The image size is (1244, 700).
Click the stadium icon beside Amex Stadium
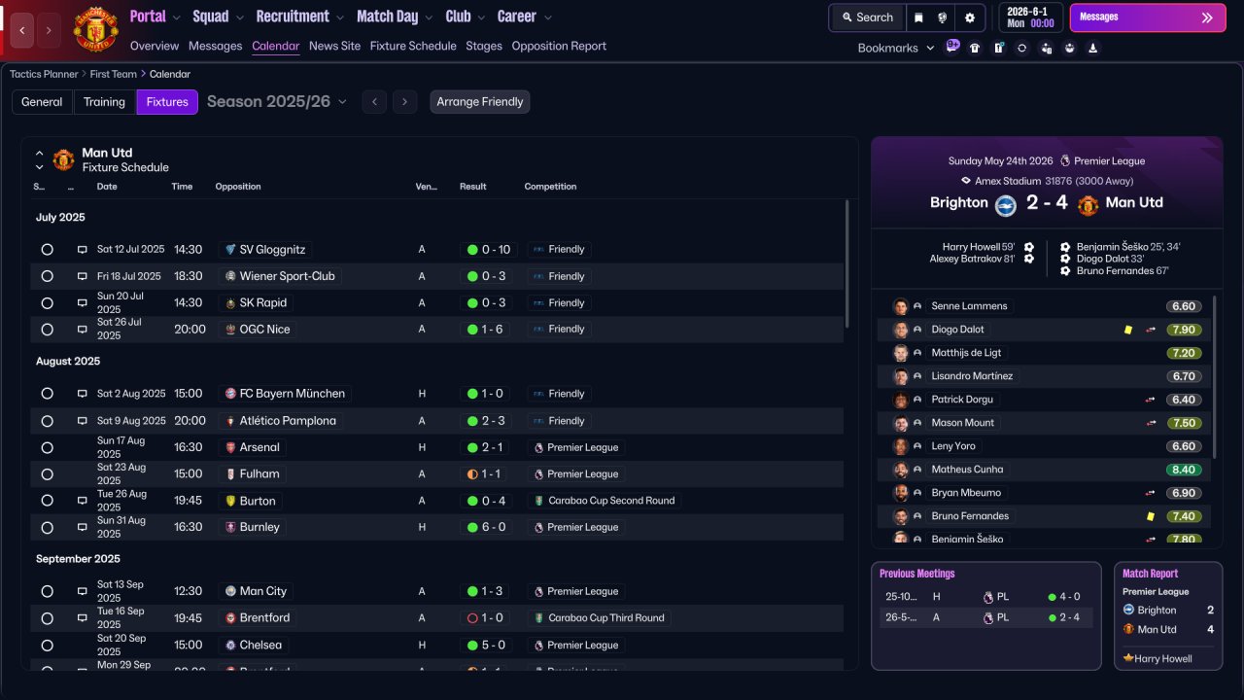pos(965,181)
